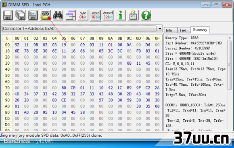Click the 800MHz (DDR3_1600) timing line
The width and height of the screenshot is (234, 148).
195,105
